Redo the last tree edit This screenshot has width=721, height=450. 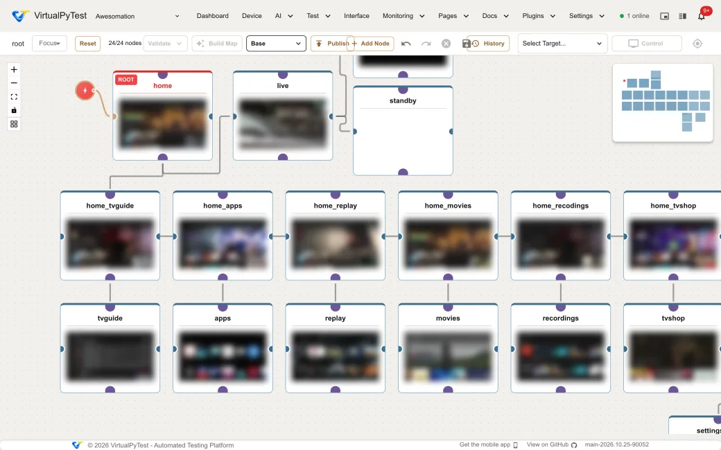click(x=426, y=44)
